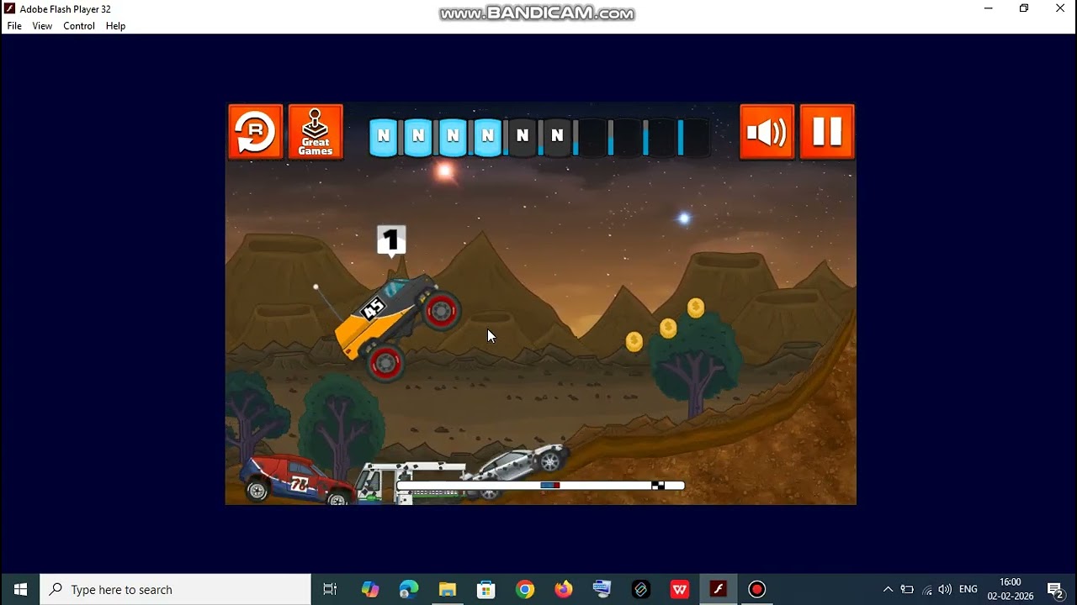Open Task View on the taskbar

pyautogui.click(x=330, y=589)
